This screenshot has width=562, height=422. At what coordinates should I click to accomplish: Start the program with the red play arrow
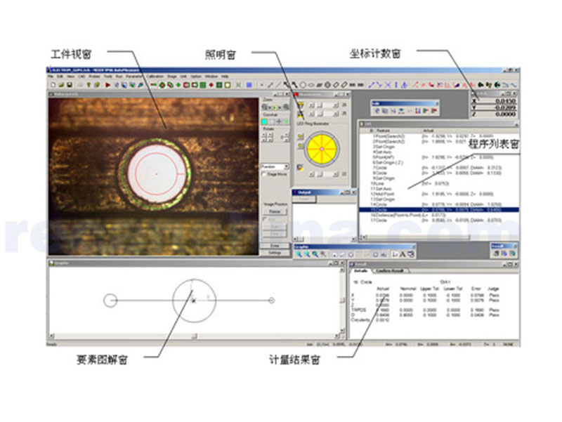click(x=107, y=85)
